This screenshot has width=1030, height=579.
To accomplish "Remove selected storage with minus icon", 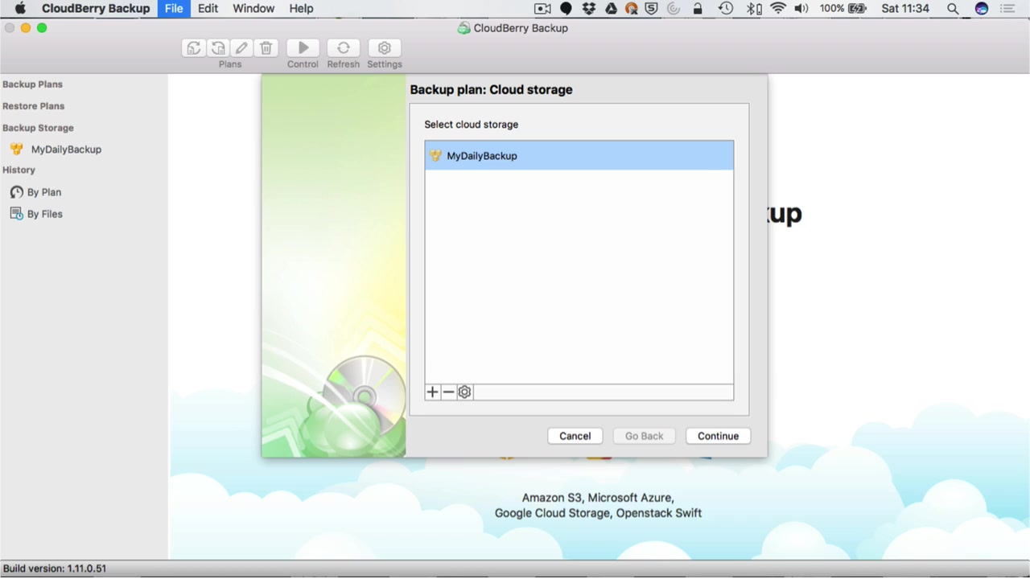I will [448, 392].
